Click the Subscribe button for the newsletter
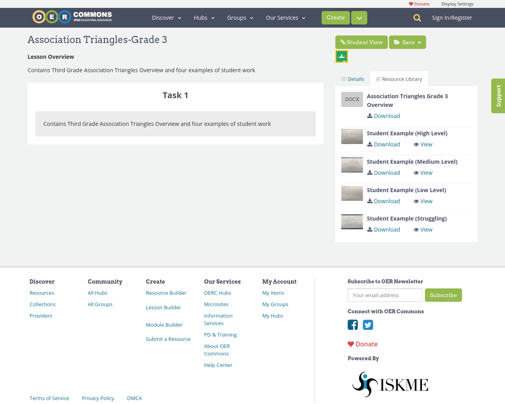This screenshot has height=404, width=505. (x=443, y=295)
